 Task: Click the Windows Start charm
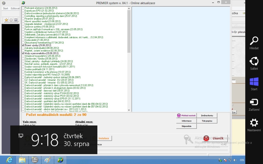[254, 84]
